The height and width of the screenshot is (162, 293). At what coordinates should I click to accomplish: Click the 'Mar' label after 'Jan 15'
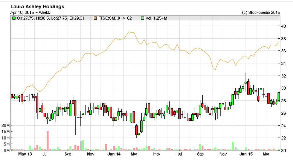[x=266, y=154]
